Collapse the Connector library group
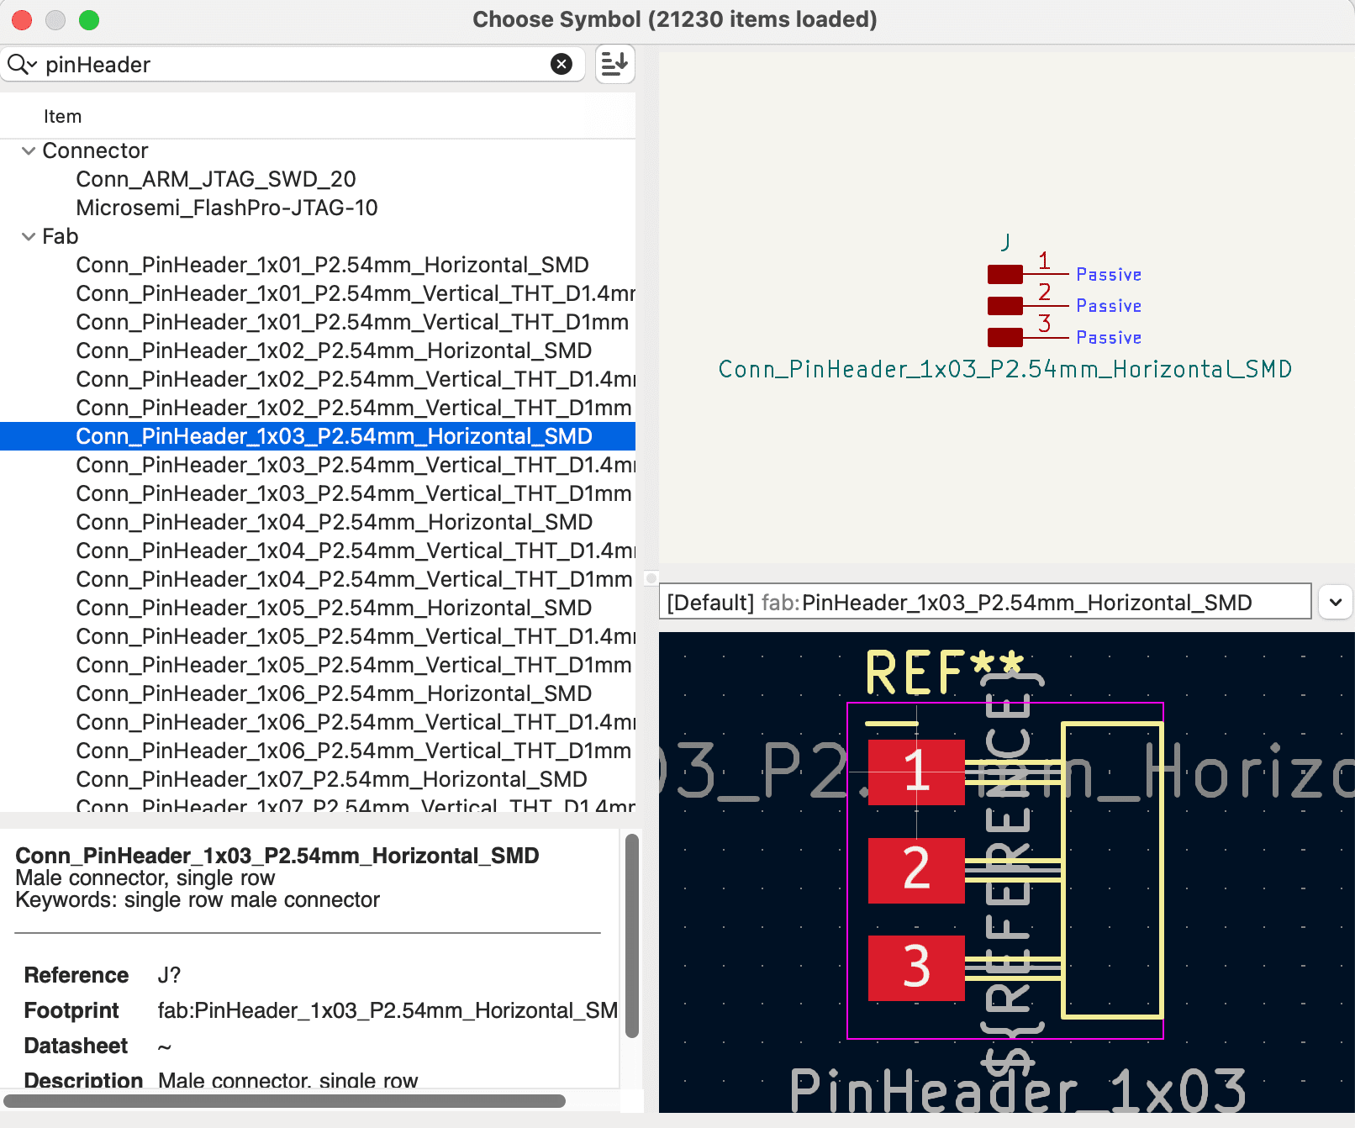 [29, 150]
